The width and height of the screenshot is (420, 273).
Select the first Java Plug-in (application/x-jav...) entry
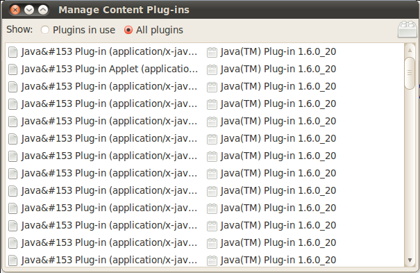coord(110,51)
